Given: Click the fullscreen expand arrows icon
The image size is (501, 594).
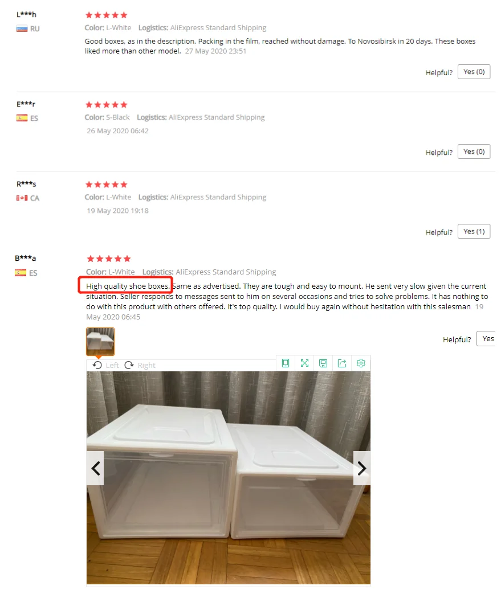Looking at the screenshot, I should (304, 363).
